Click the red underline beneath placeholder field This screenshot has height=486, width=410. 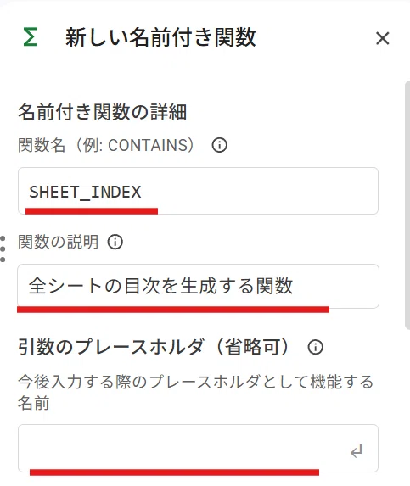pos(174,472)
